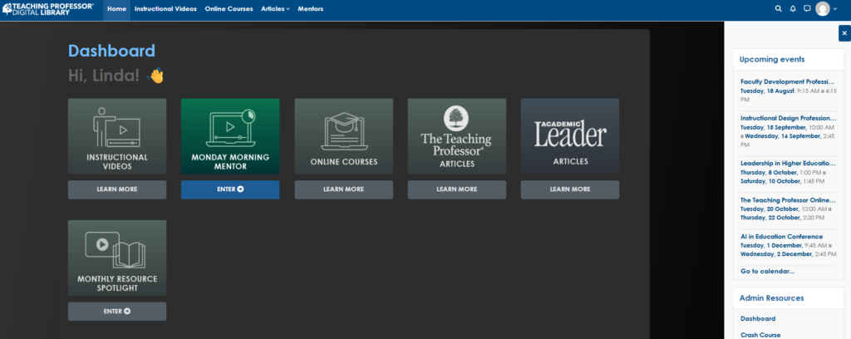
Task: Open the Academic Leader Articles tile
Action: click(570, 136)
